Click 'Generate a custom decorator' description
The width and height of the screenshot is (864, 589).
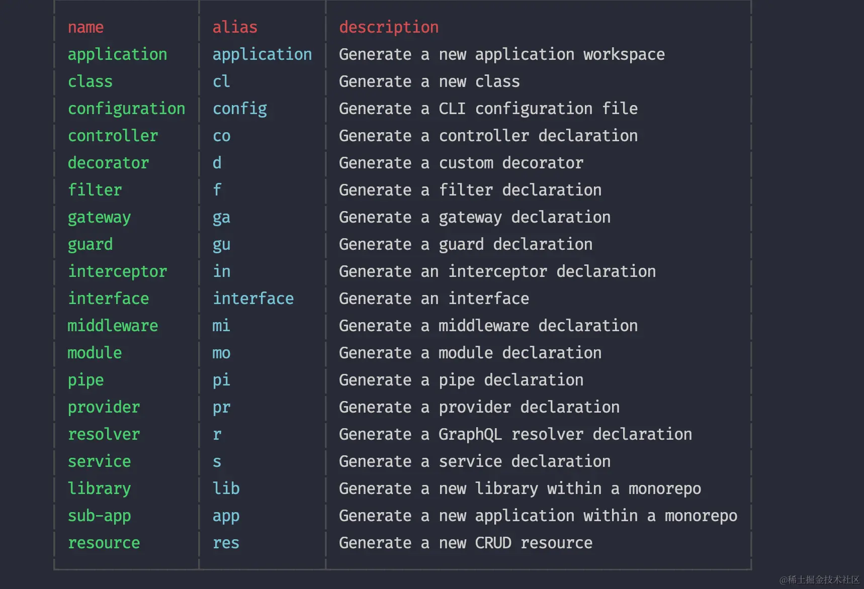[461, 163]
